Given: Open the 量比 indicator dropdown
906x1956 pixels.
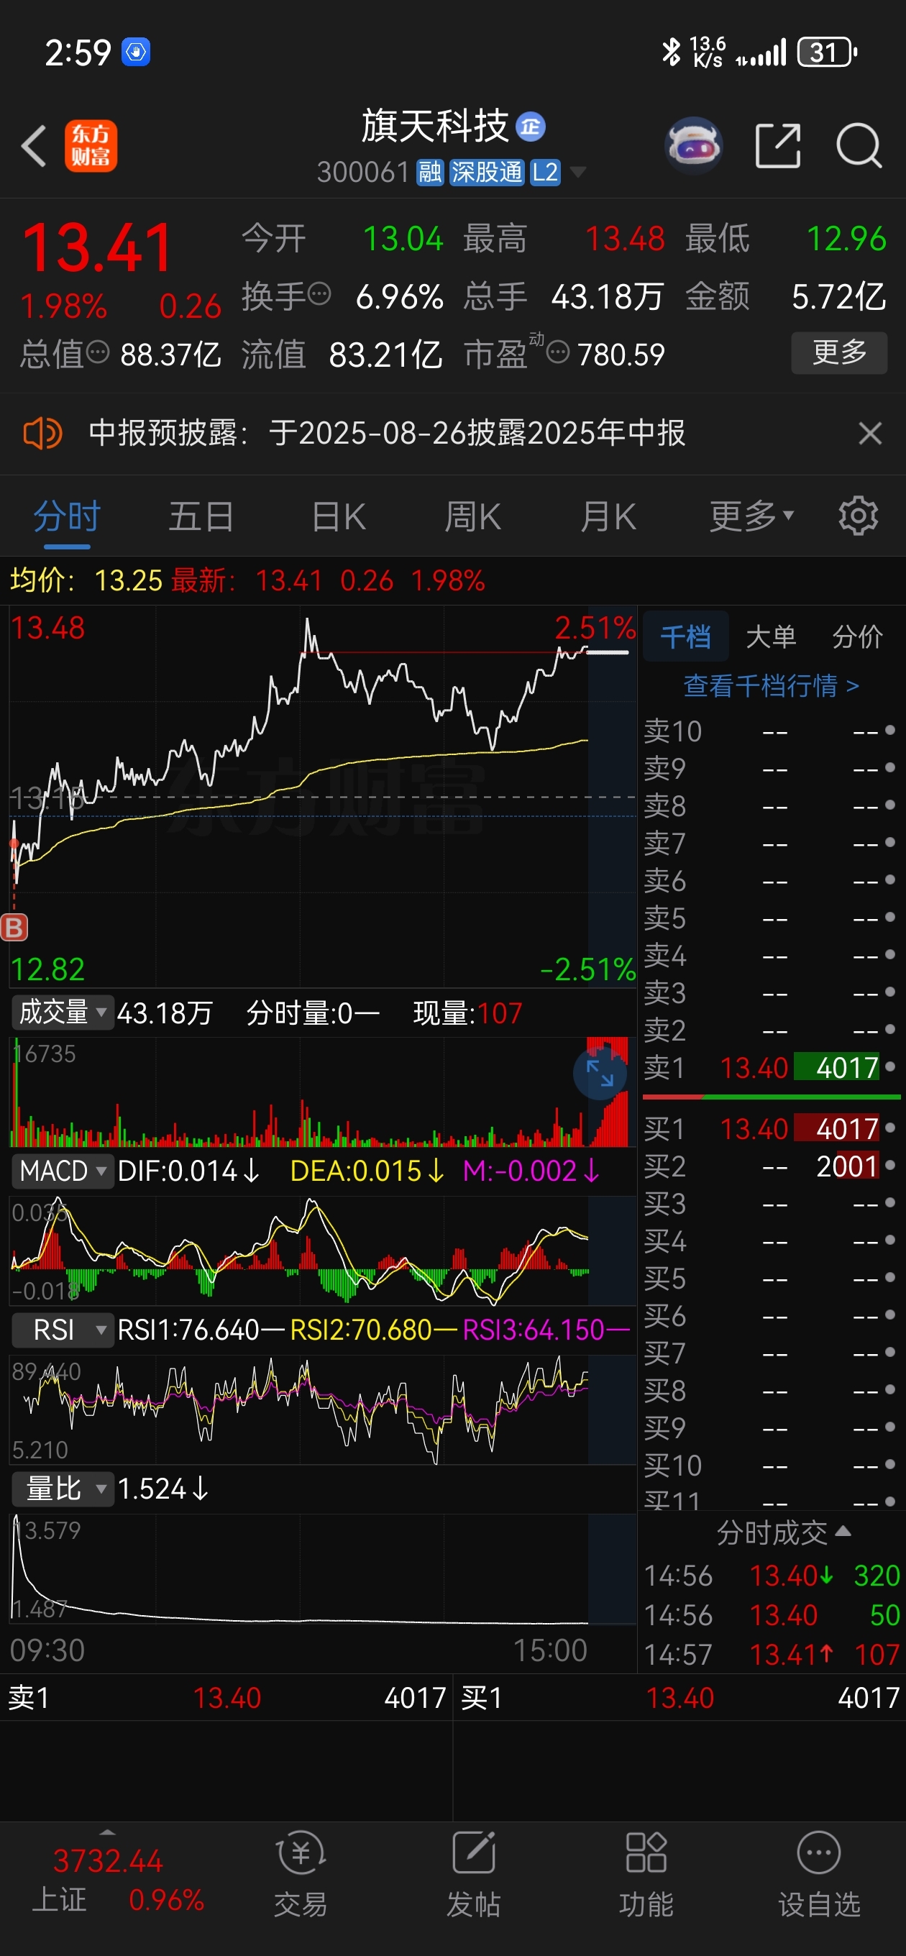Looking at the screenshot, I should coord(63,1489).
